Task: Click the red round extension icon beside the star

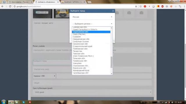Action: pyautogui.click(x=145, y=6)
